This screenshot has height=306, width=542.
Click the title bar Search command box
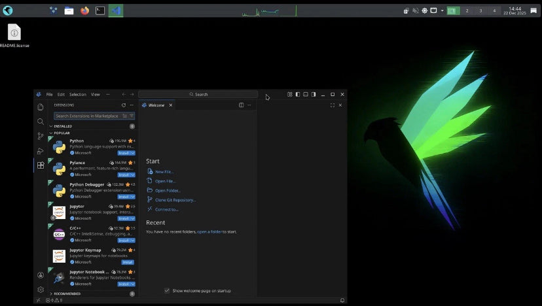(x=198, y=94)
